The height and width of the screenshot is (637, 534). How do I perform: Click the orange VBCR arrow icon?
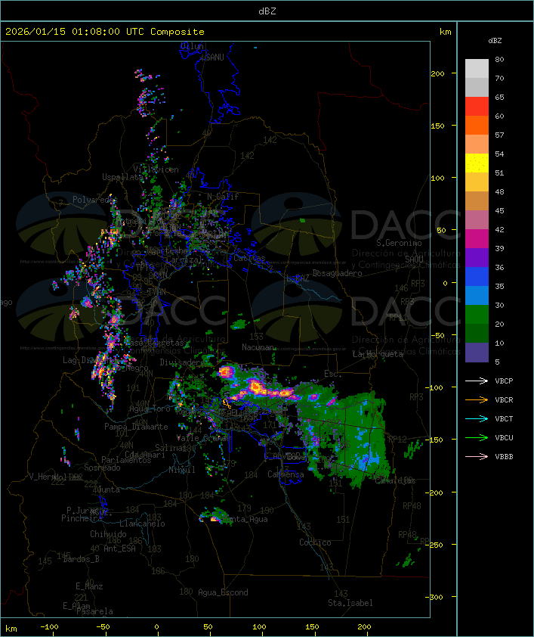[x=477, y=399]
